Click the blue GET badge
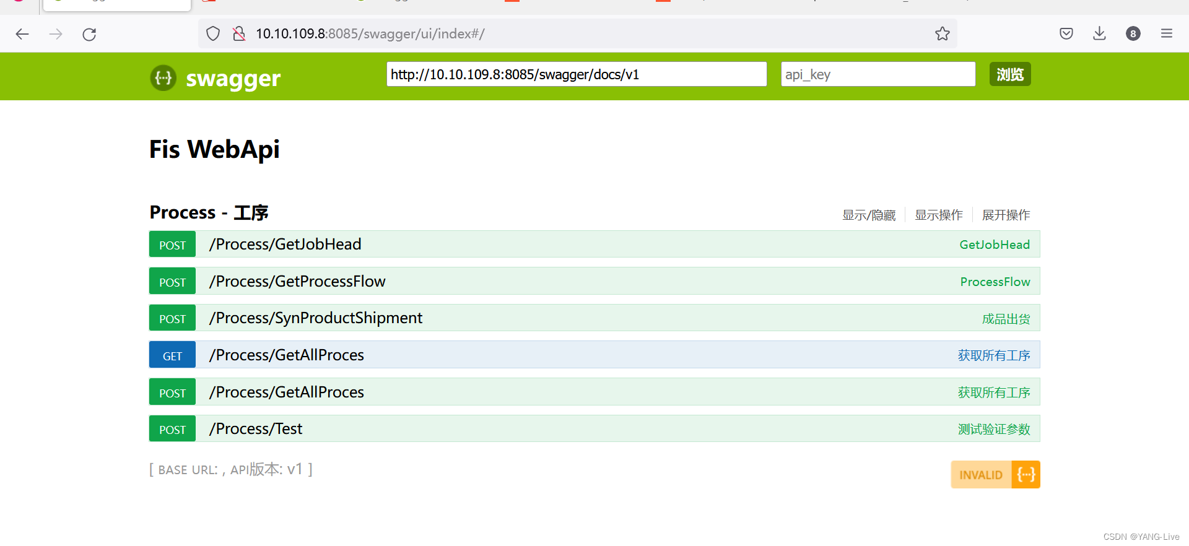1189x546 pixels. pyautogui.click(x=172, y=355)
